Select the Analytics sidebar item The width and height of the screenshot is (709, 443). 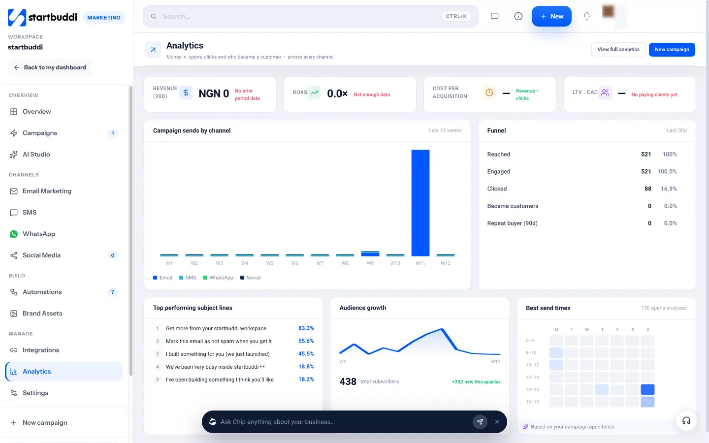click(64, 372)
